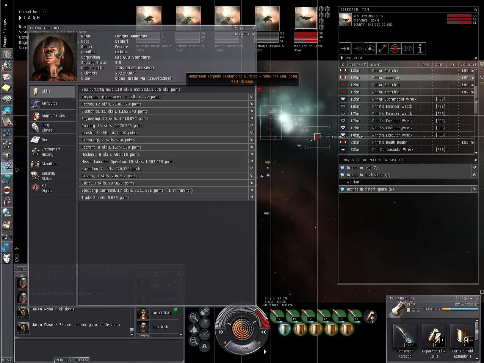Open the Security Status tab

[52, 176]
